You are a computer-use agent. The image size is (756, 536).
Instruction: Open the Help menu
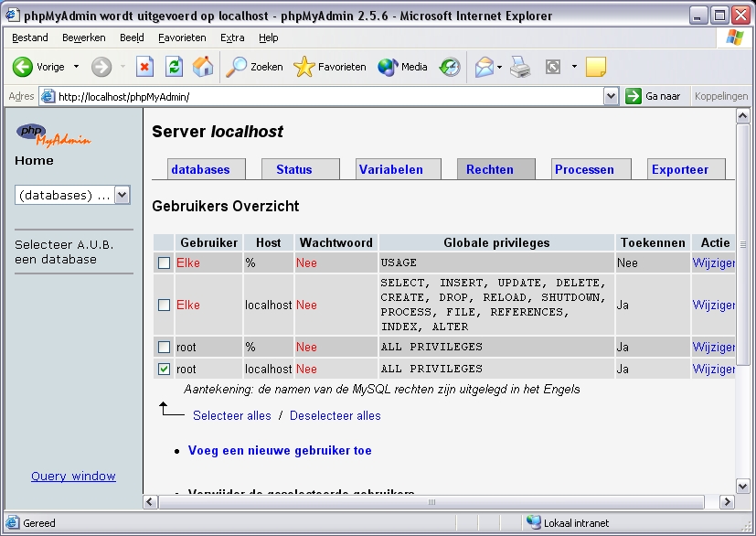pos(268,38)
